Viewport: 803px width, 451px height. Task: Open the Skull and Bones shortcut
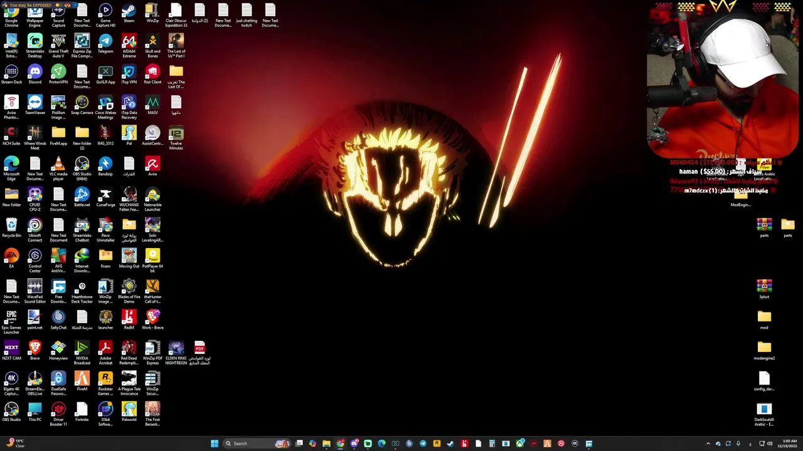pos(152,46)
